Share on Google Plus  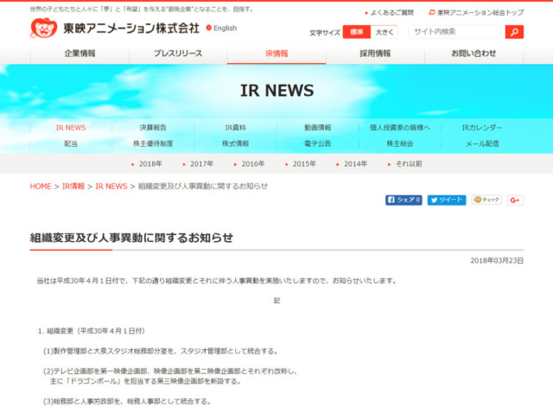pyautogui.click(x=515, y=201)
